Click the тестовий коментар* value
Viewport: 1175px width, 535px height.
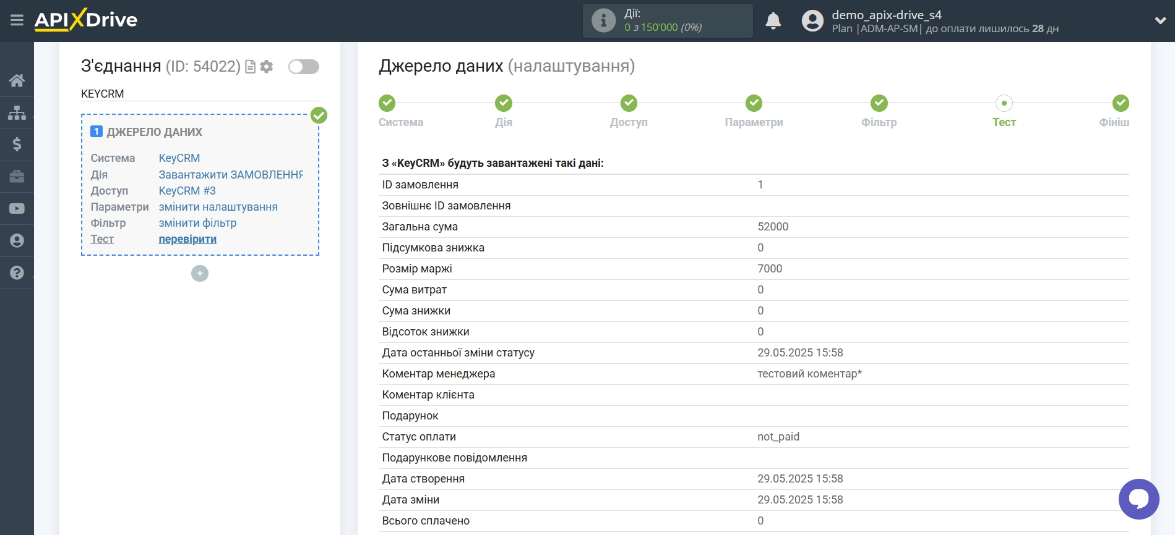(x=809, y=374)
